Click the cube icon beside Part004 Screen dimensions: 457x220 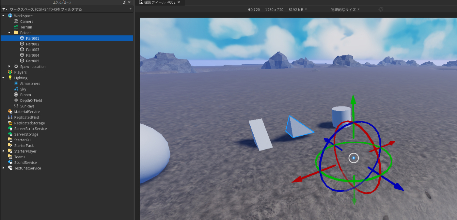[22, 55]
